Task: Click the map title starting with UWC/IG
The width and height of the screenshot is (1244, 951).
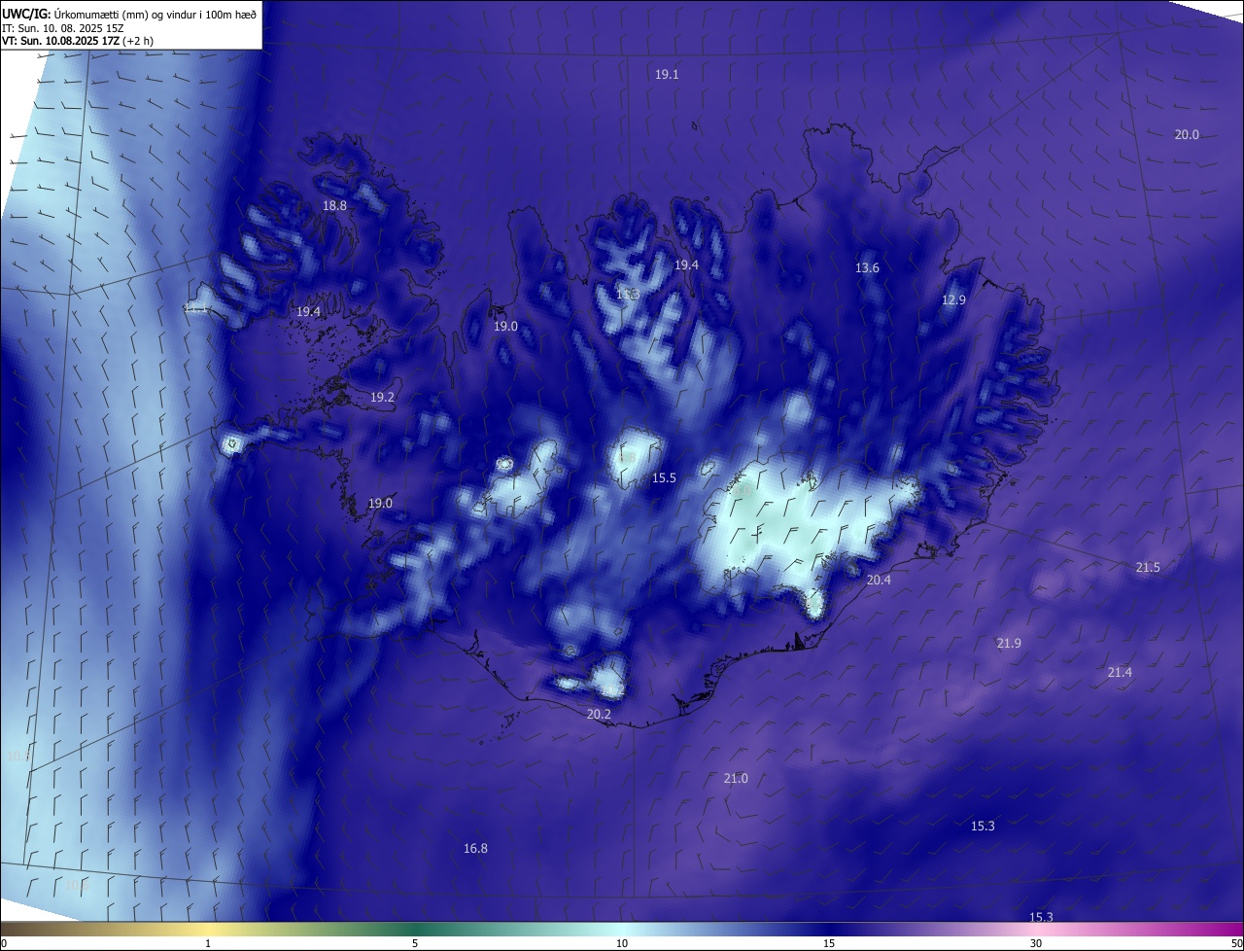Action: tap(129, 14)
